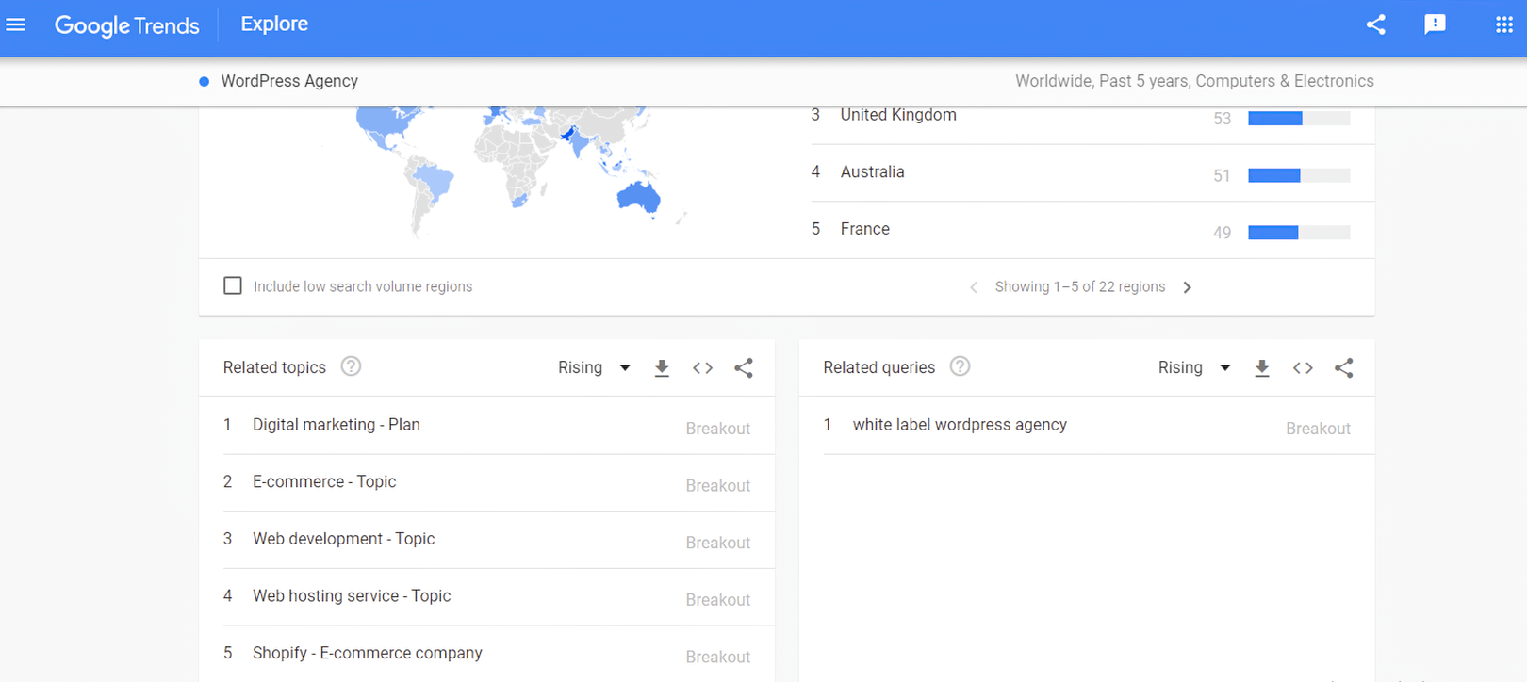Select the Explore header item
Viewport: 1527px width, 682px height.
274,24
